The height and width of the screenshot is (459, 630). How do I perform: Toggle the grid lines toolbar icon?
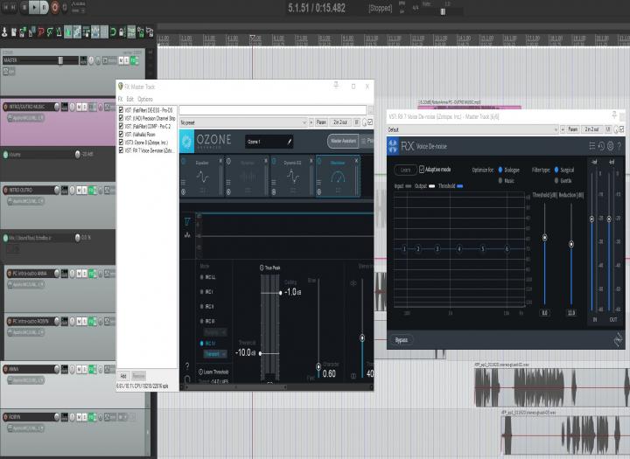coord(104,31)
